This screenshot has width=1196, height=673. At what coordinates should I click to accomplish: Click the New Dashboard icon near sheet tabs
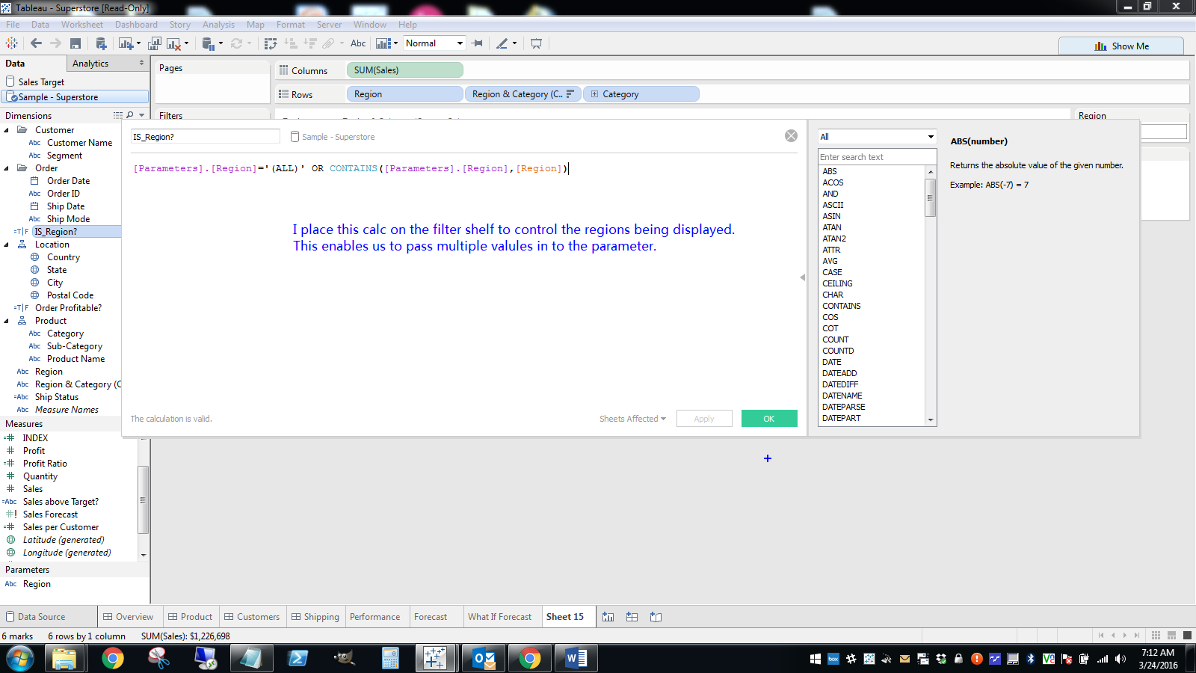632,616
